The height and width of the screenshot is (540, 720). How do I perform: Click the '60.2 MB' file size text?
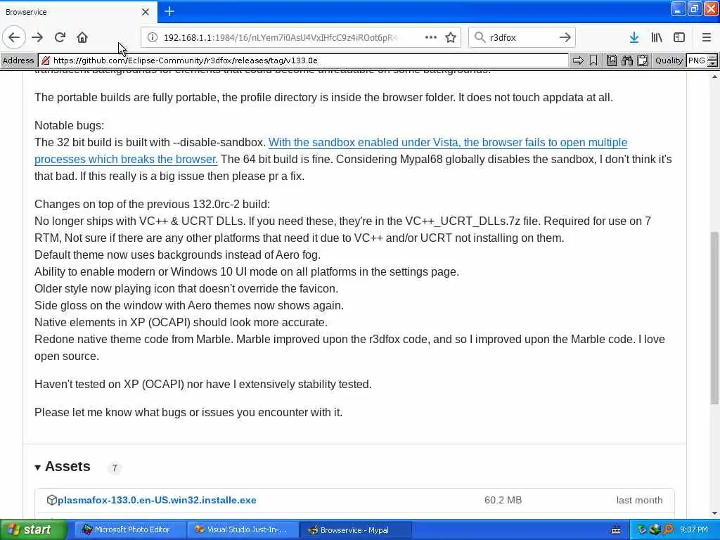[x=503, y=500]
